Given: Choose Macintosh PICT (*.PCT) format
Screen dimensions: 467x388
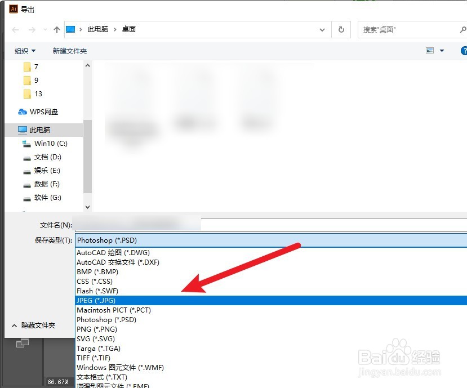Looking at the screenshot, I should (272, 310).
